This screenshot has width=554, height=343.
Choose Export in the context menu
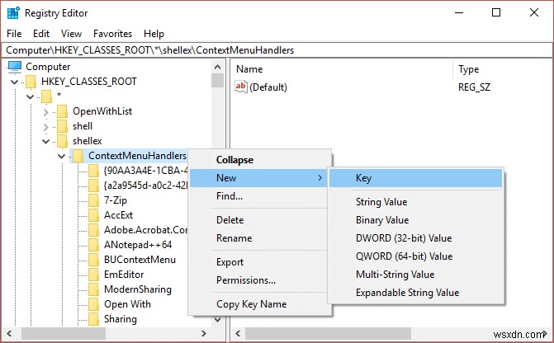coord(260,262)
